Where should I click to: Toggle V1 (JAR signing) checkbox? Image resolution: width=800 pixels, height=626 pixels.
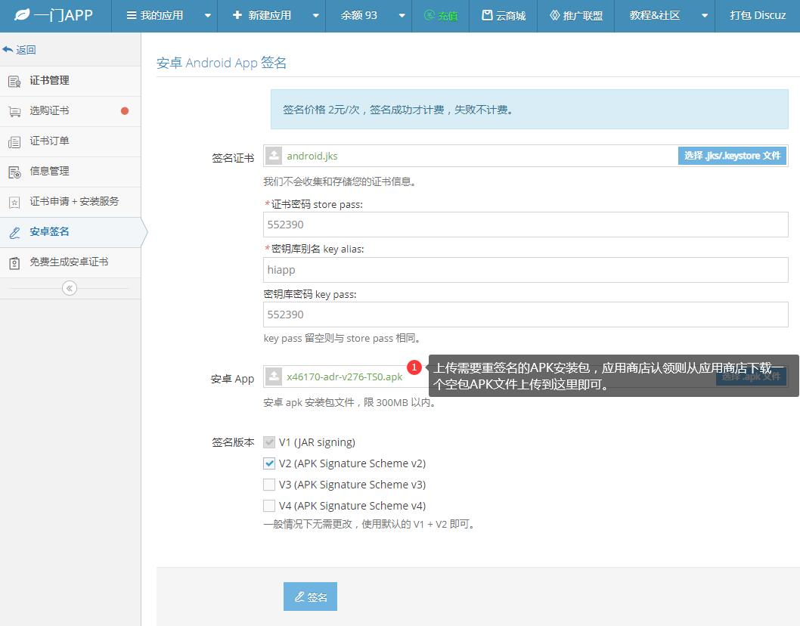pos(269,442)
